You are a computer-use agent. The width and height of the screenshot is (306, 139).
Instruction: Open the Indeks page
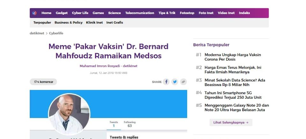click(x=244, y=13)
